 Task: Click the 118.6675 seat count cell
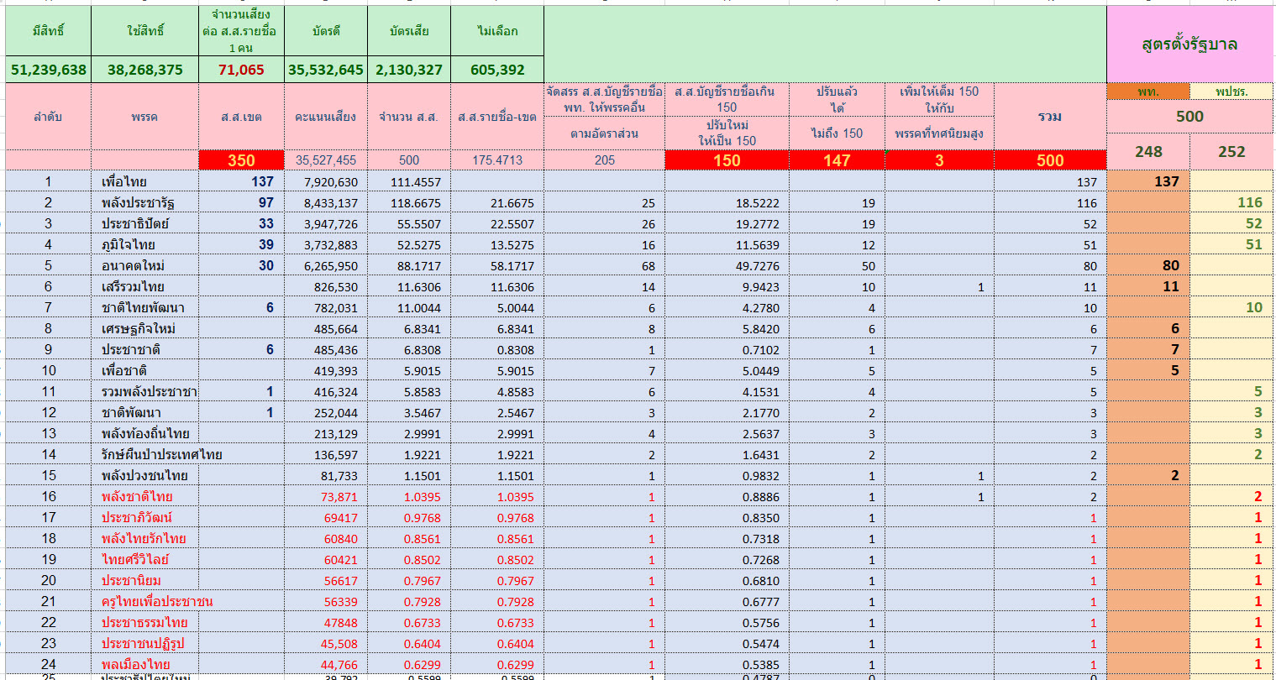tap(409, 202)
